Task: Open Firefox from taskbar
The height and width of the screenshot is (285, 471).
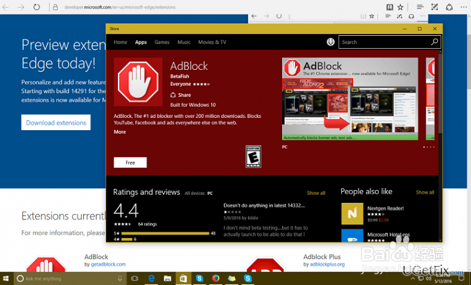Action: 215,278
